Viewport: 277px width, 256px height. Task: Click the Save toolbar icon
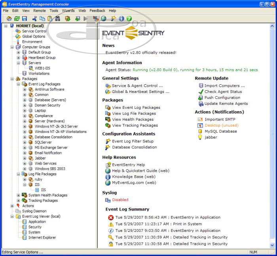(25, 19)
